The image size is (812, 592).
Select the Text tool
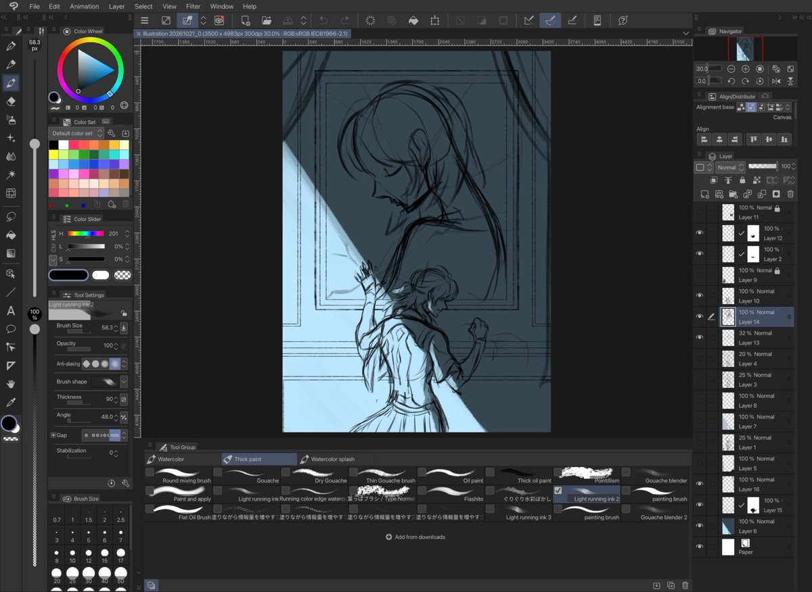(11, 311)
